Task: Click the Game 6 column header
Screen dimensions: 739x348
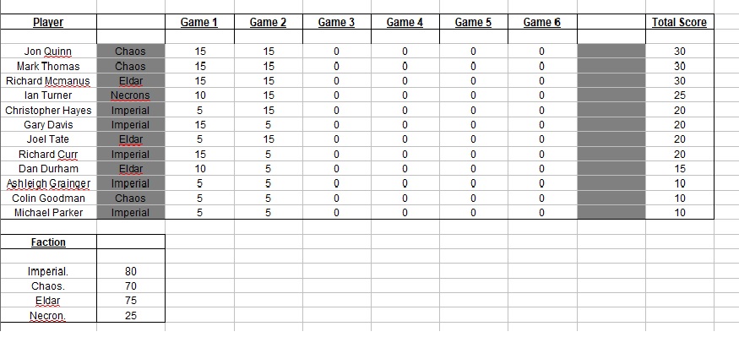Action: [541, 22]
